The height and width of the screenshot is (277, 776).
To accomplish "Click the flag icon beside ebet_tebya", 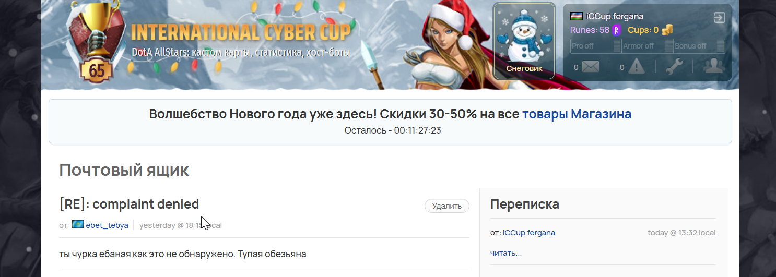I will (x=78, y=224).
